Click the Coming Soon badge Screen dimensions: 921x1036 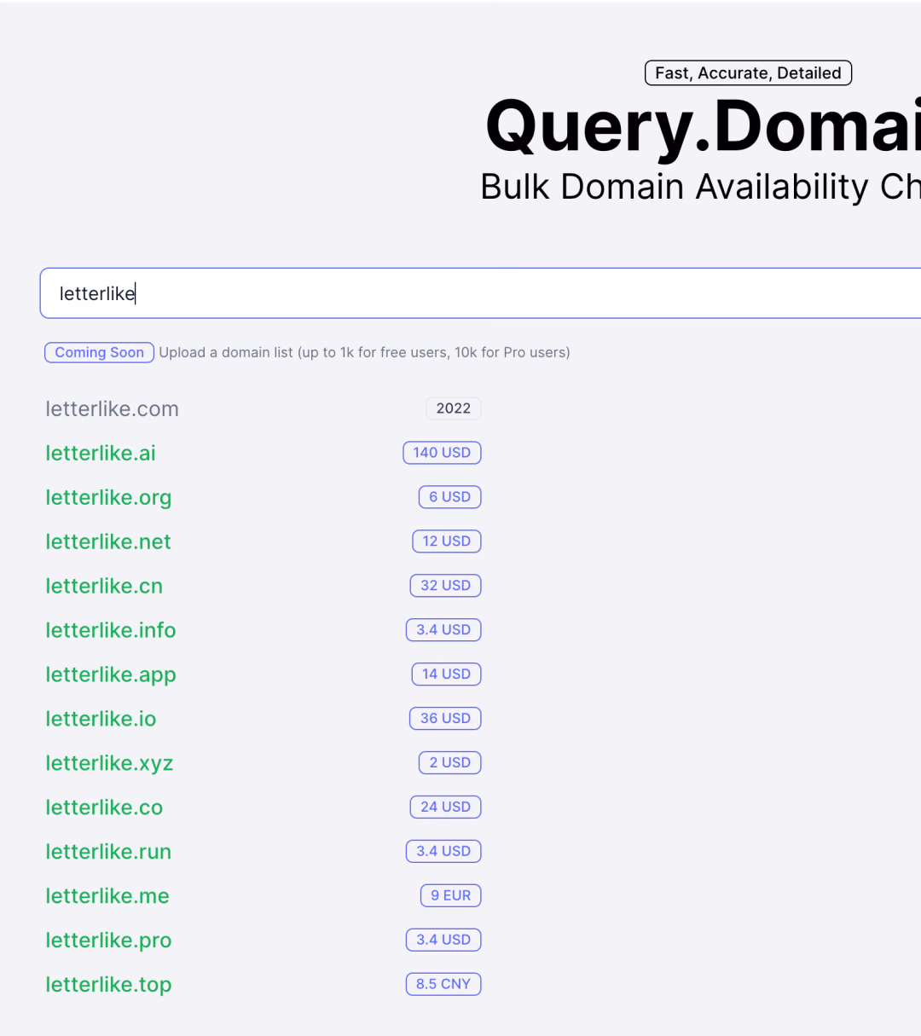[99, 353]
